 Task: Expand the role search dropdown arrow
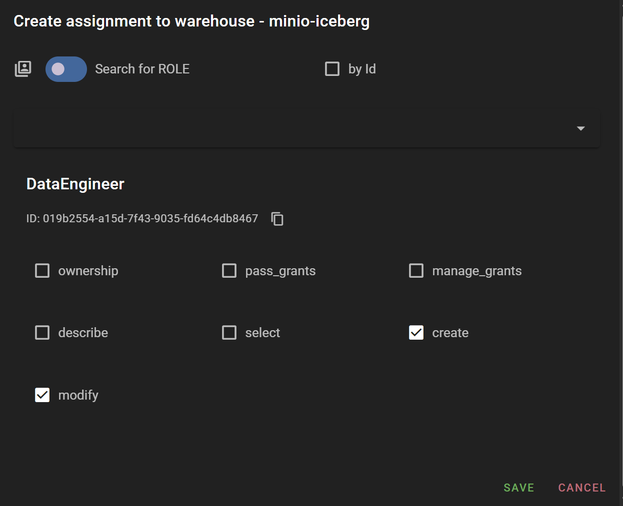tap(580, 129)
